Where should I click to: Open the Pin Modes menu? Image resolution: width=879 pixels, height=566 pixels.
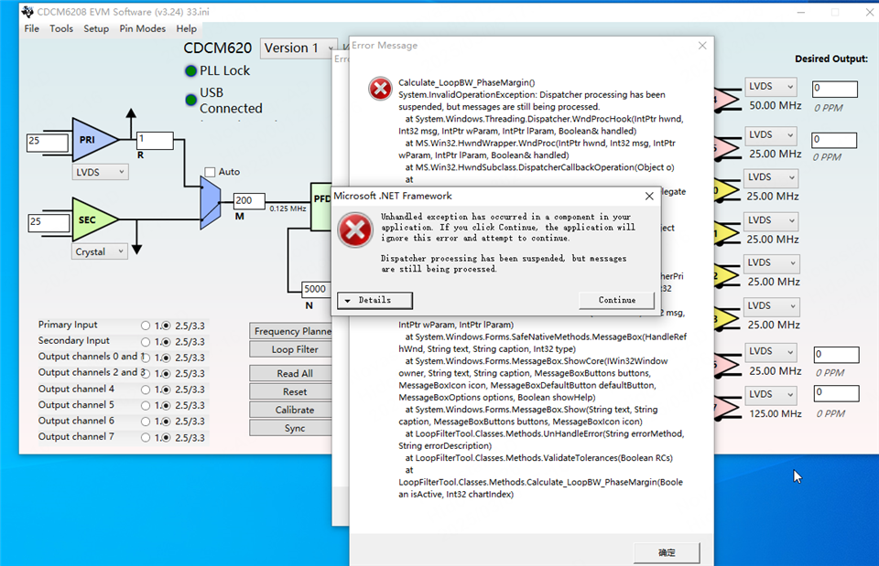(143, 28)
